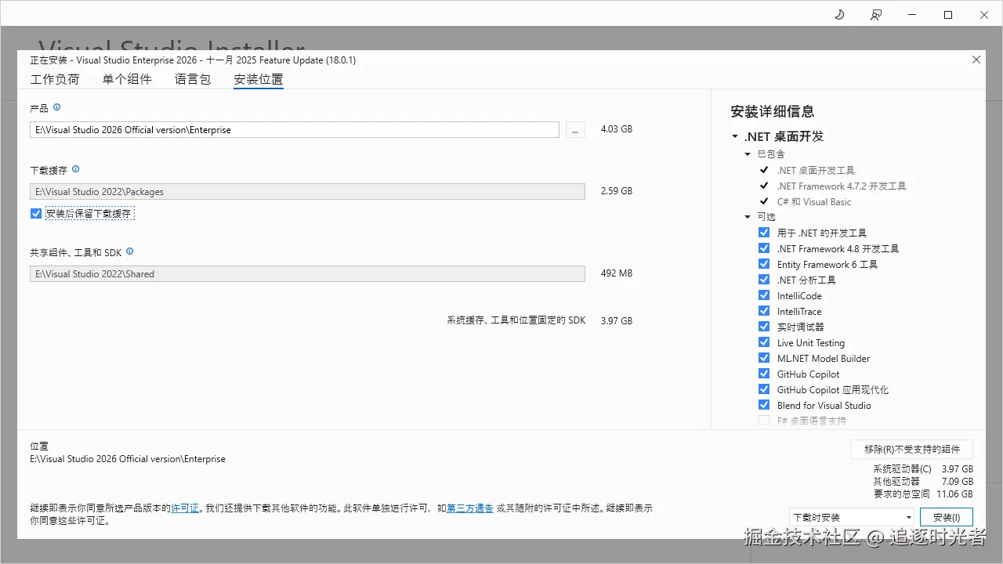Screen dimensions: 1003x564
Task: Go to the 语言包 tab
Action: (193, 79)
